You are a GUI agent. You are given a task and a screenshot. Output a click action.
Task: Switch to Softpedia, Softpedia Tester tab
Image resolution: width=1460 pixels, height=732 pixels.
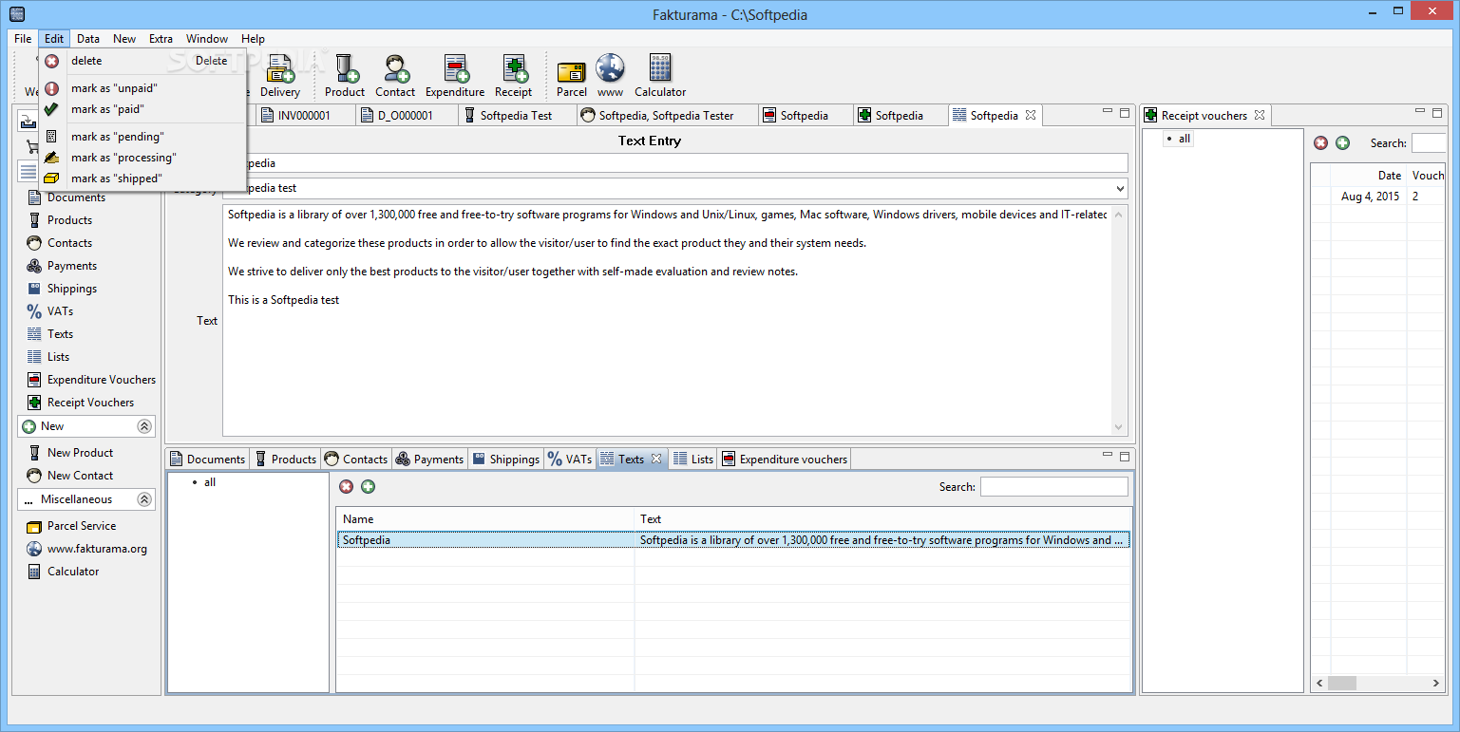(x=666, y=116)
